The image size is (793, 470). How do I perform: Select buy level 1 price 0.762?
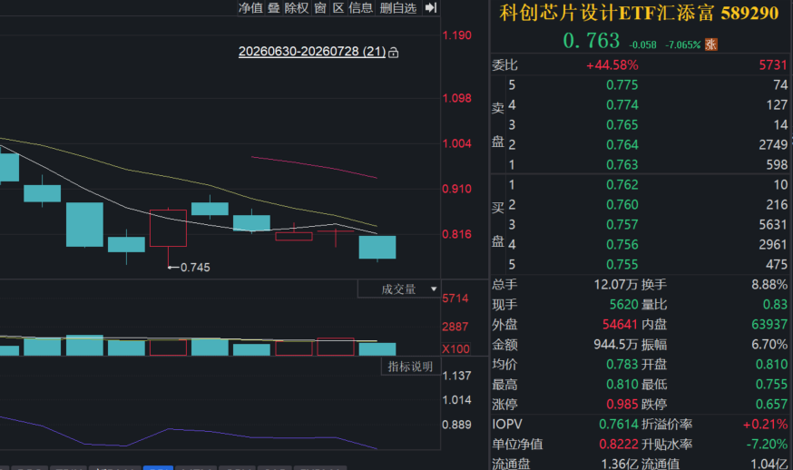tap(622, 185)
